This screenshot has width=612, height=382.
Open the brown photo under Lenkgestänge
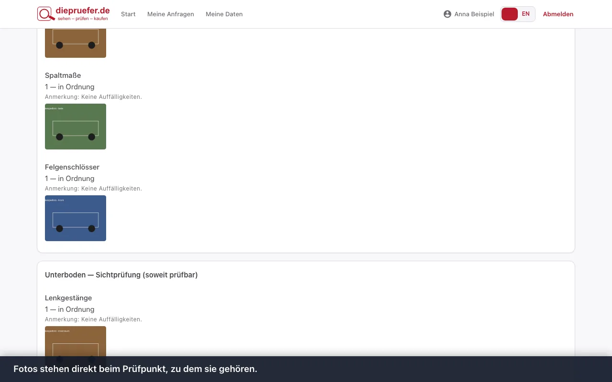pyautogui.click(x=76, y=341)
